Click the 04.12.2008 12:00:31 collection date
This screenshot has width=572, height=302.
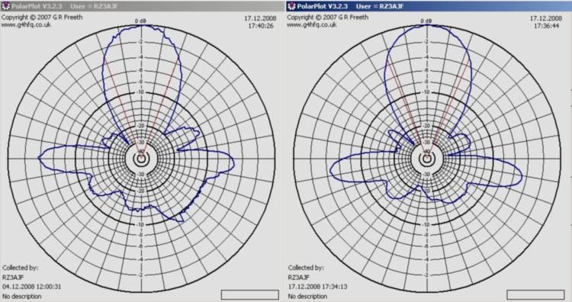32,287
